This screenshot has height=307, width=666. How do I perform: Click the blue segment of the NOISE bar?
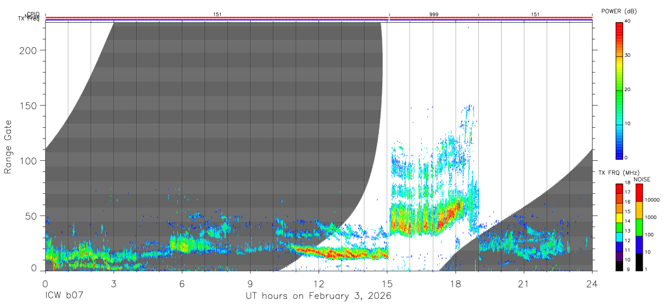[x=639, y=245]
